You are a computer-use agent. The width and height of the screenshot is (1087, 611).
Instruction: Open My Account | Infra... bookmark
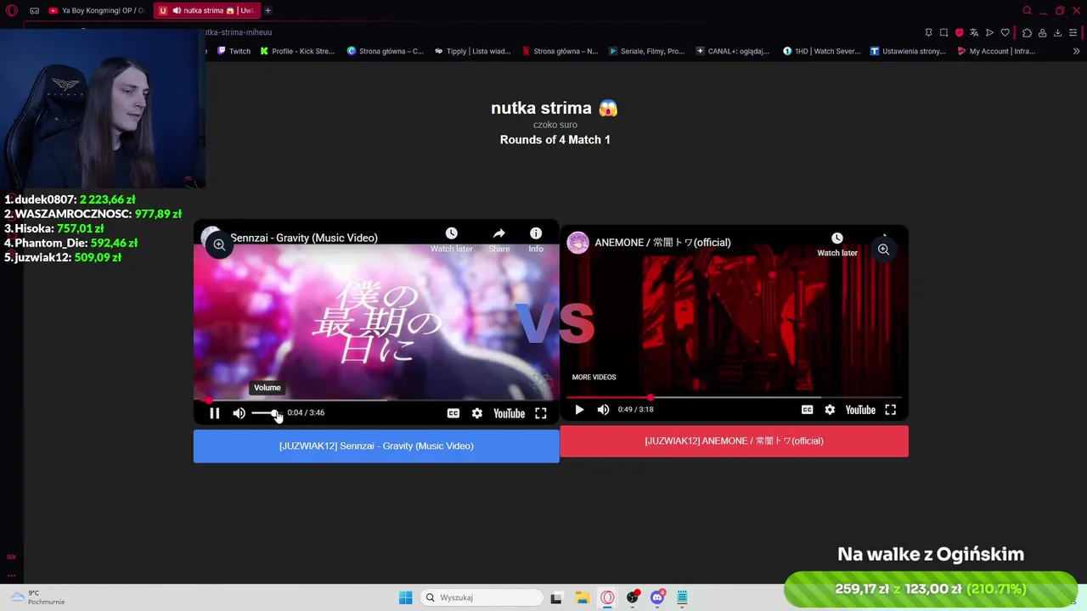[x=996, y=51]
